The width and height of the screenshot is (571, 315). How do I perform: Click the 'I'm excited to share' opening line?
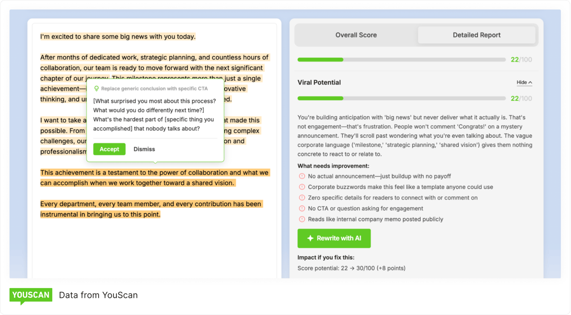coord(118,37)
